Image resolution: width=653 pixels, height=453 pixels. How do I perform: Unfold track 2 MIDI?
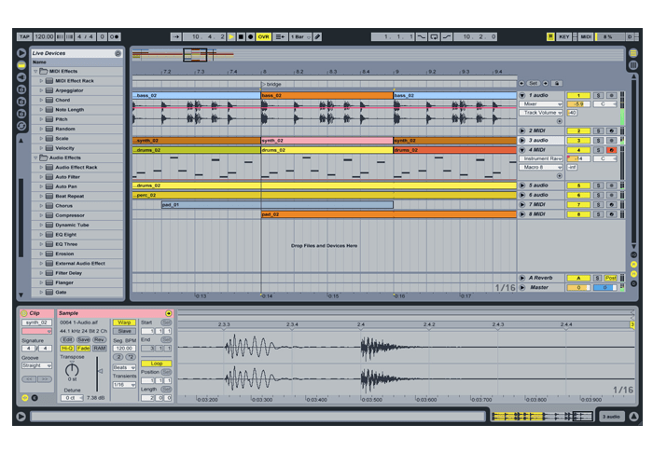521,130
